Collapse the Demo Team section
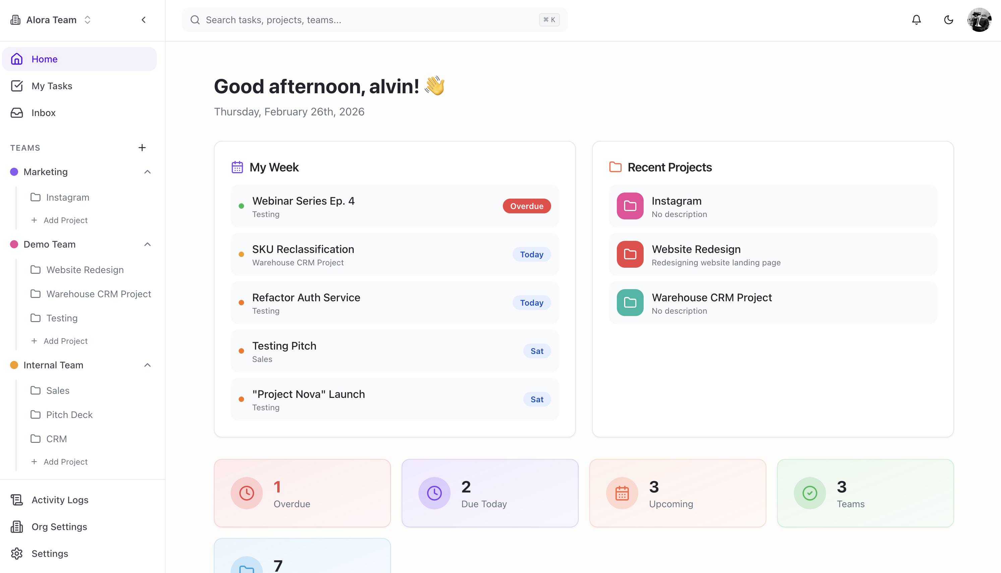Image resolution: width=1001 pixels, height=573 pixels. pos(148,244)
